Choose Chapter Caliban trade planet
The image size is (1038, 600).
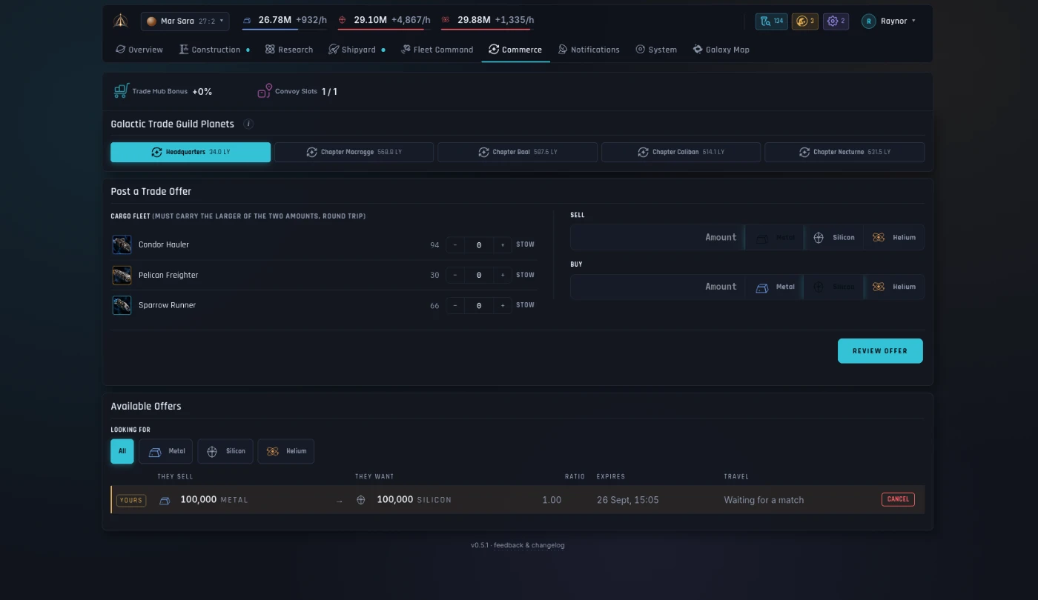(681, 152)
